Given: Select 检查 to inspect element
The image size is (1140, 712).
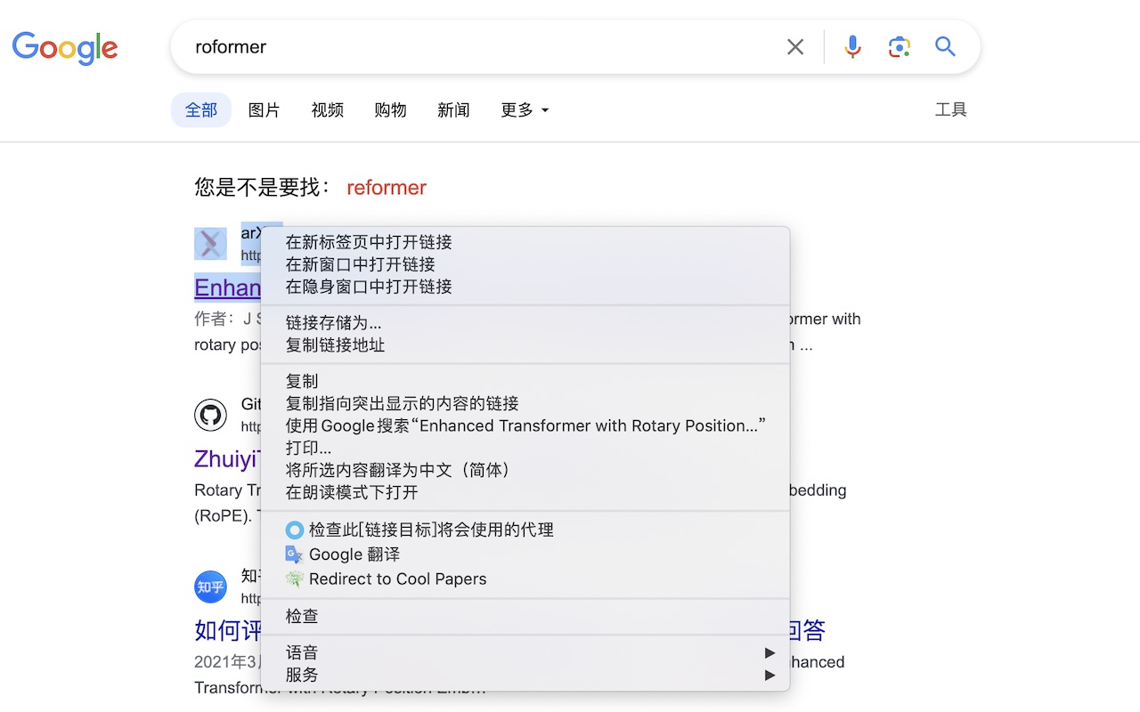Looking at the screenshot, I should click(302, 617).
